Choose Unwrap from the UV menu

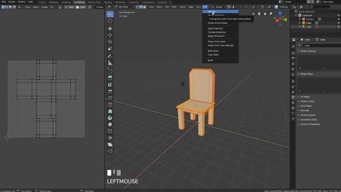pos(220,11)
